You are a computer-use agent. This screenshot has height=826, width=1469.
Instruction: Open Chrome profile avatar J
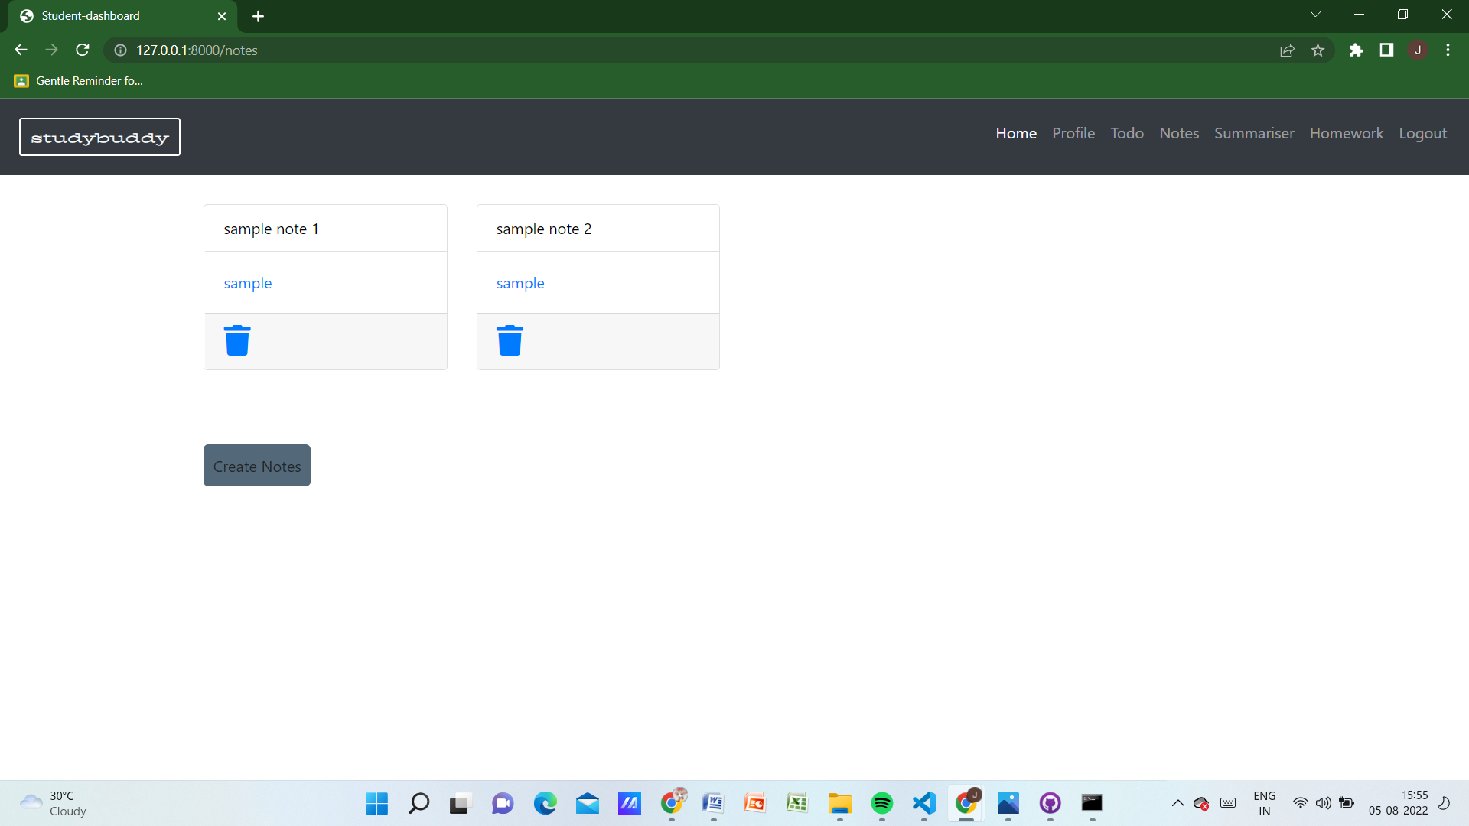click(x=1418, y=50)
